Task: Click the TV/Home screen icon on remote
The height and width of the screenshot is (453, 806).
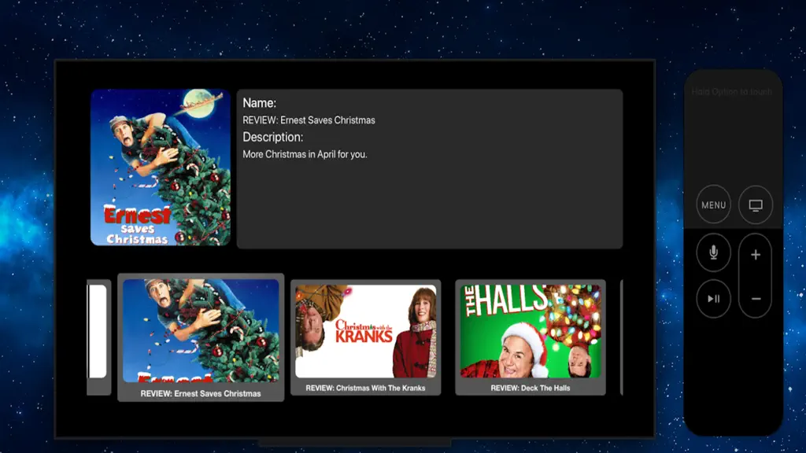Action: click(x=755, y=204)
